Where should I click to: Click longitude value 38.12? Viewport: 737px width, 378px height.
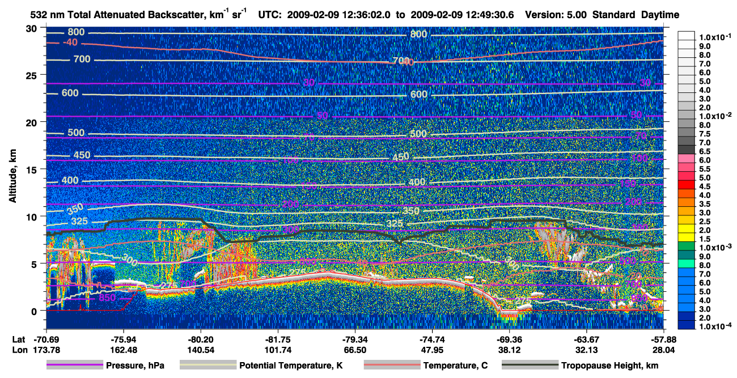point(509,350)
